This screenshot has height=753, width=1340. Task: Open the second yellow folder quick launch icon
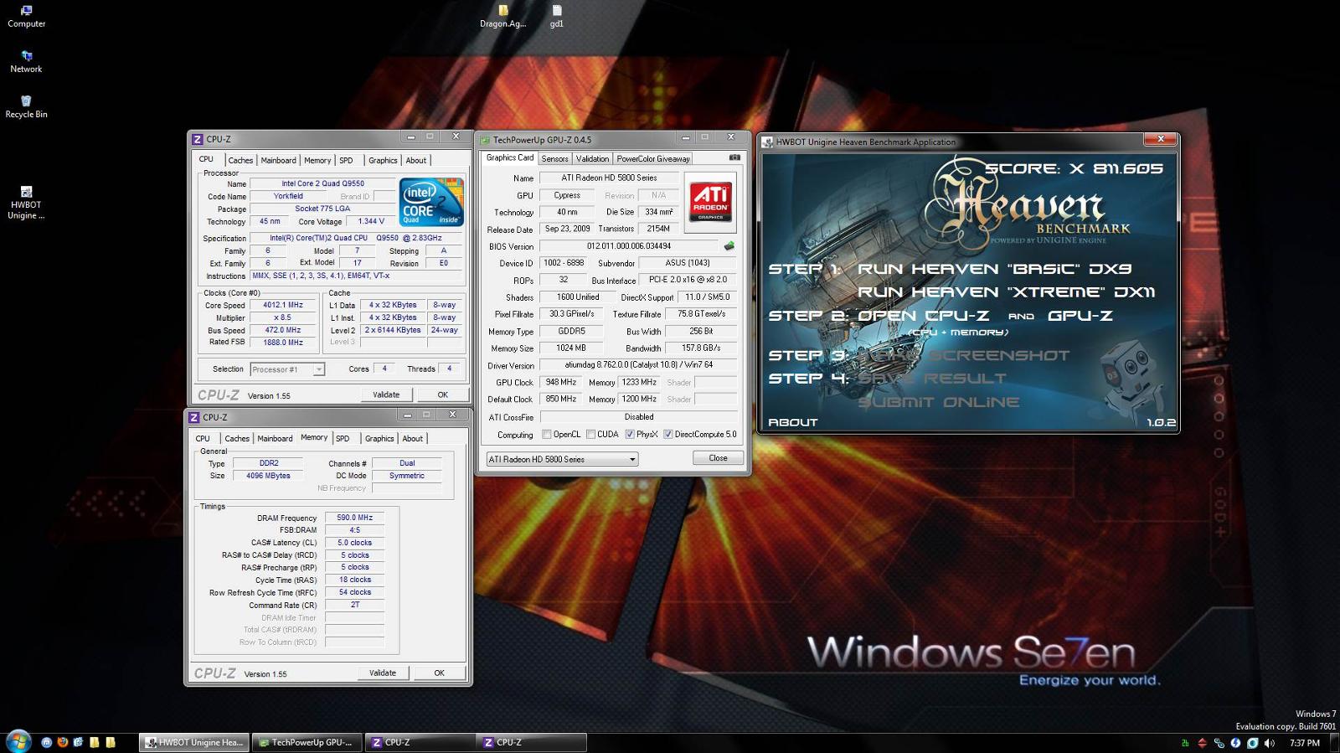[x=111, y=742]
